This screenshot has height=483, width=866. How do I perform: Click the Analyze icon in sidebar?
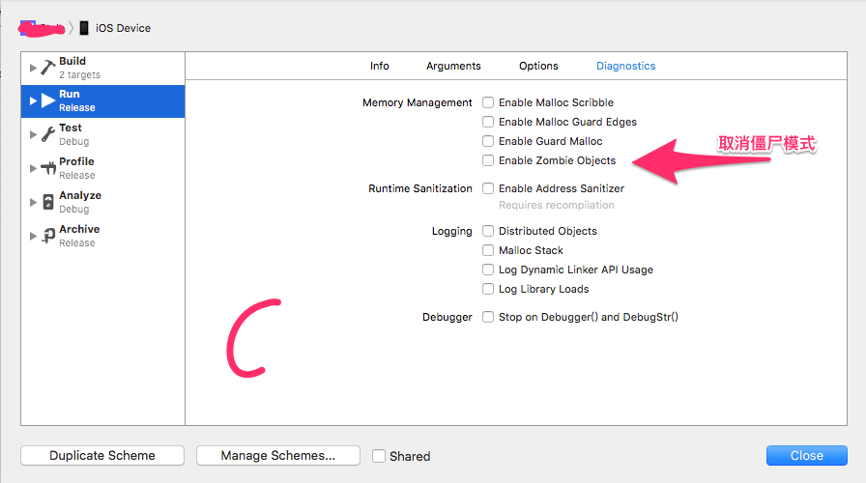[x=47, y=202]
